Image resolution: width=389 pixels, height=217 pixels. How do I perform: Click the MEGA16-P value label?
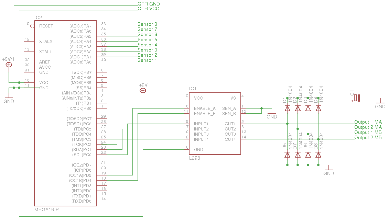pos(47,209)
